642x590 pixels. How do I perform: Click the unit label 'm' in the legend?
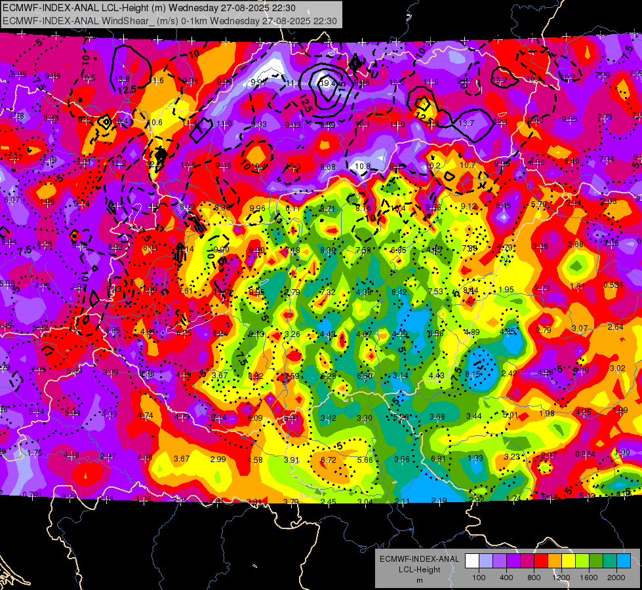(x=419, y=581)
